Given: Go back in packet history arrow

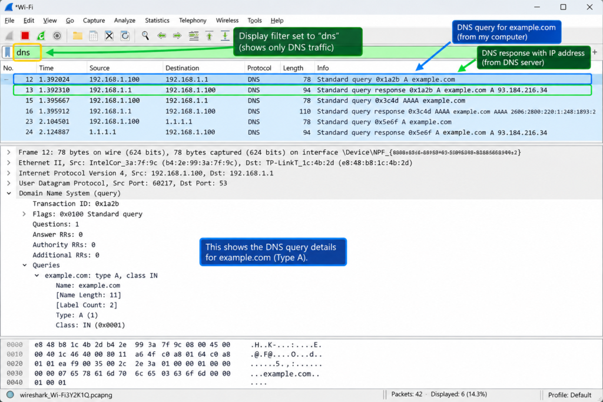Looking at the screenshot, I should coord(161,36).
